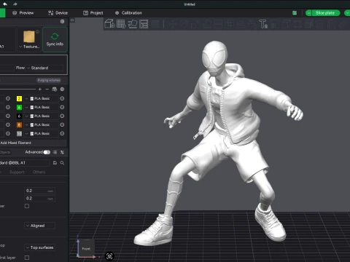350x262 pixels.
Task: Switch to the Preview tab
Action: pos(23,13)
